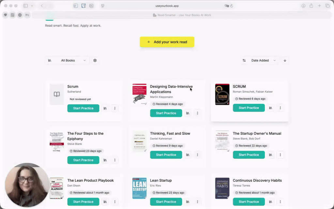This screenshot has width=334, height=209.
Task: Open Safari downloads icon
Action: [303, 6]
